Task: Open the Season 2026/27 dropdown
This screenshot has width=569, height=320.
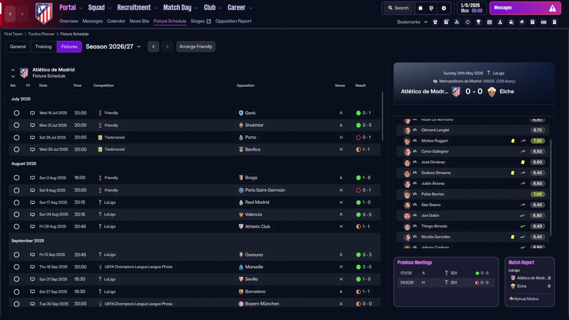Action: click(113, 46)
